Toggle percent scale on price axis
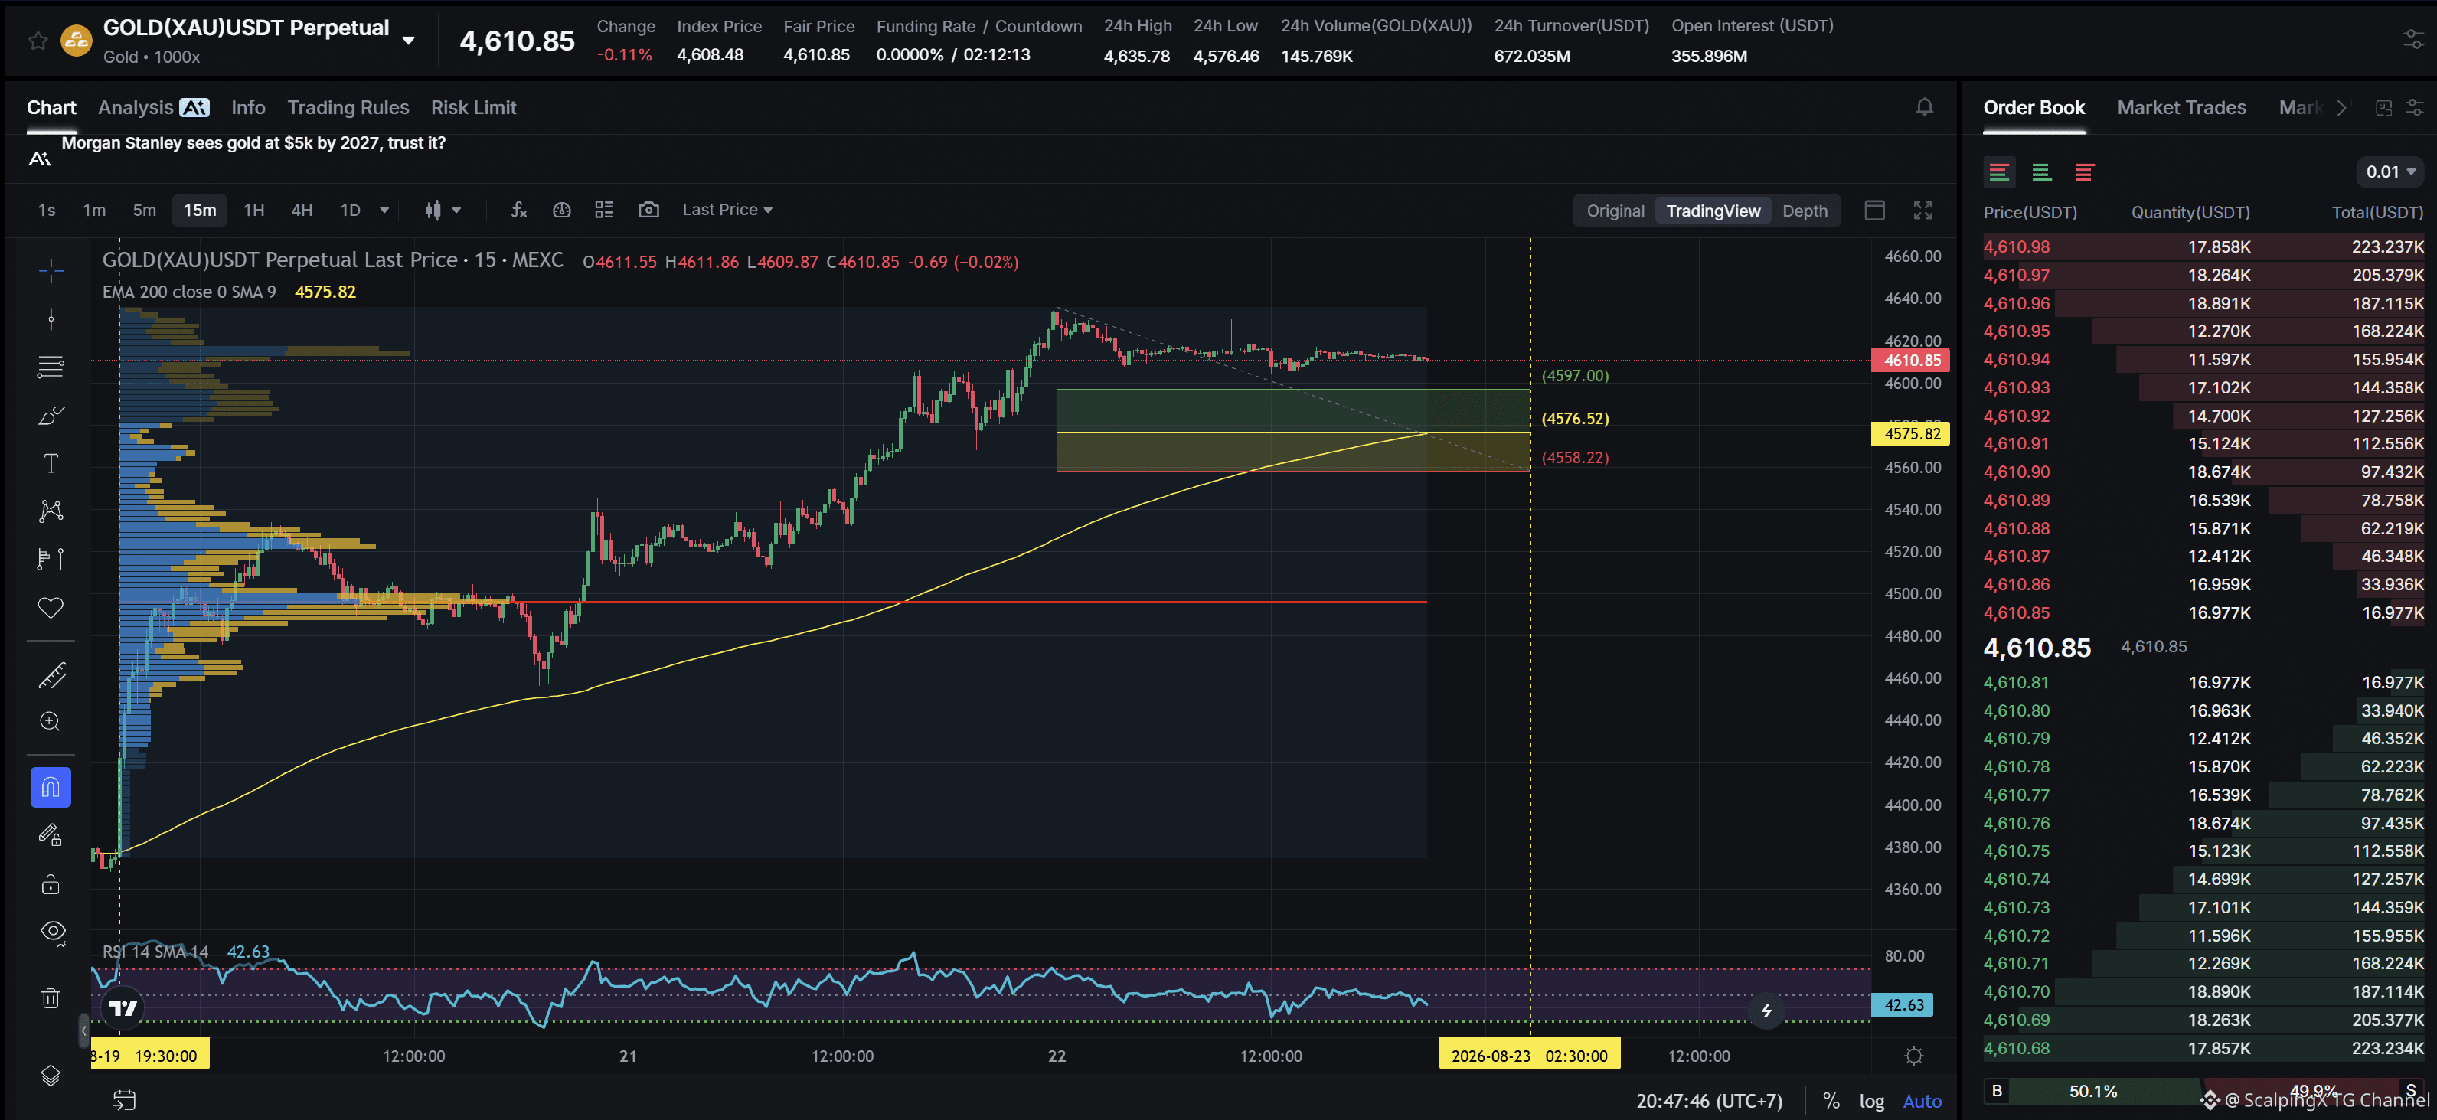 (x=1831, y=1101)
